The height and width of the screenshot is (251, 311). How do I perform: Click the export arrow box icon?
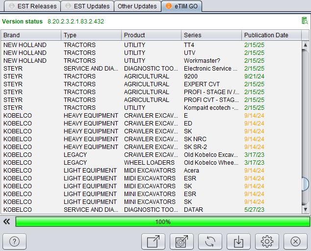153,241
